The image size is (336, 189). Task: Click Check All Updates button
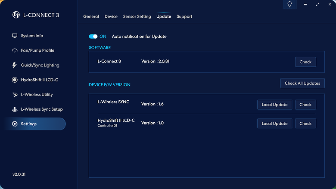302,83
